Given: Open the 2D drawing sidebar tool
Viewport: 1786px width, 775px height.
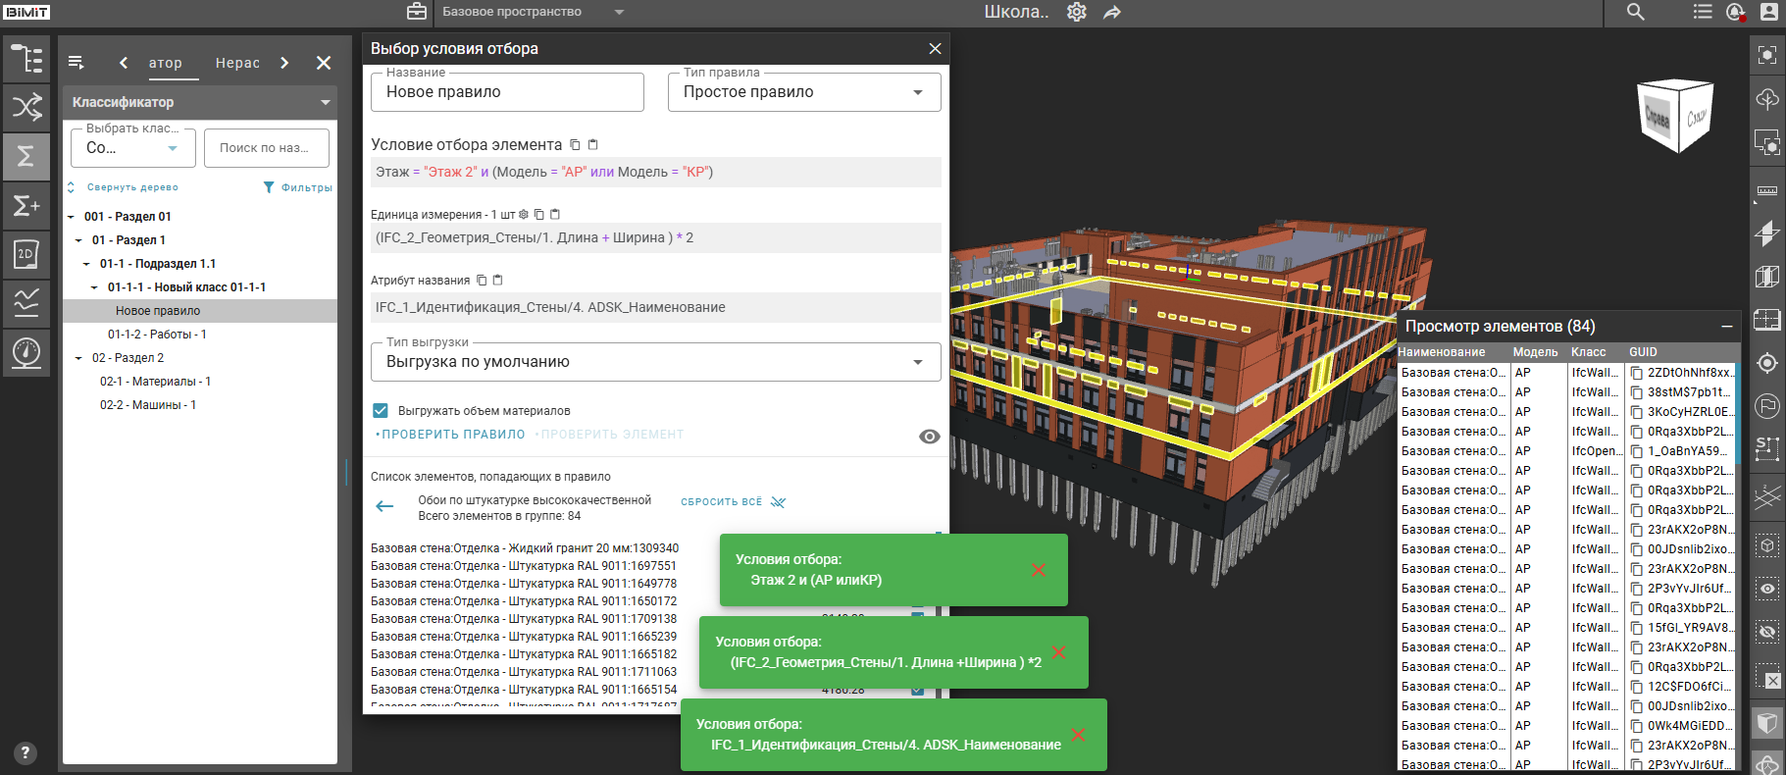Looking at the screenshot, I should (x=26, y=254).
